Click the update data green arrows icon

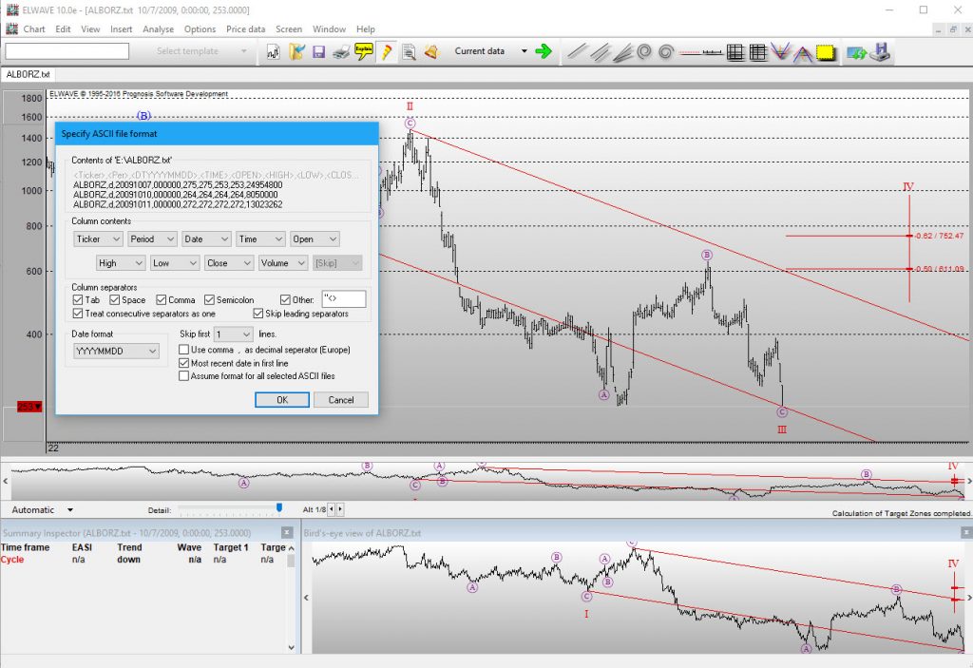[x=856, y=53]
